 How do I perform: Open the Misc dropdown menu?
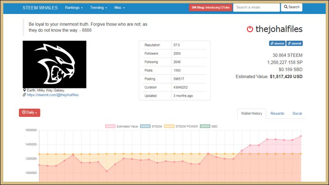(119, 7)
